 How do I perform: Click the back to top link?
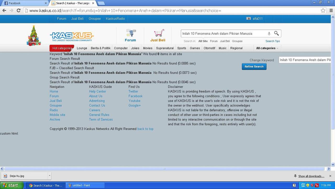[x=146, y=129]
